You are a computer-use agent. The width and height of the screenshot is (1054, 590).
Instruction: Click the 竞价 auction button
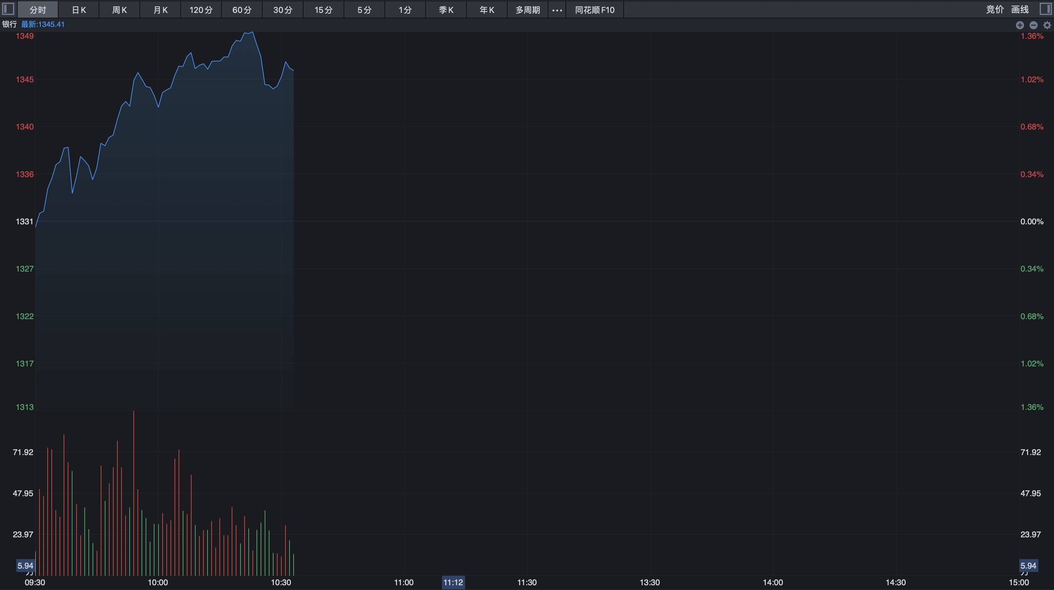click(995, 10)
